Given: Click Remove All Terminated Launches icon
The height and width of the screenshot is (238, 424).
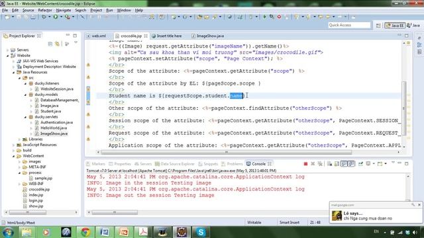Looking at the screenshot, I should 320,164.
